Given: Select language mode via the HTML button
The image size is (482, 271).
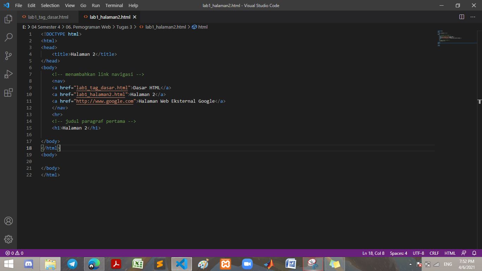Looking at the screenshot, I should [x=450, y=253].
